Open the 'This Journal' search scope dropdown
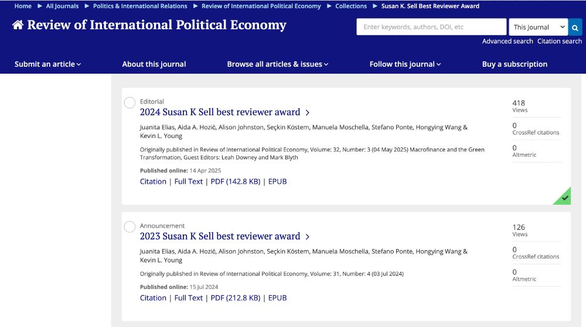Viewport: 586px width, 327px height. tap(538, 27)
